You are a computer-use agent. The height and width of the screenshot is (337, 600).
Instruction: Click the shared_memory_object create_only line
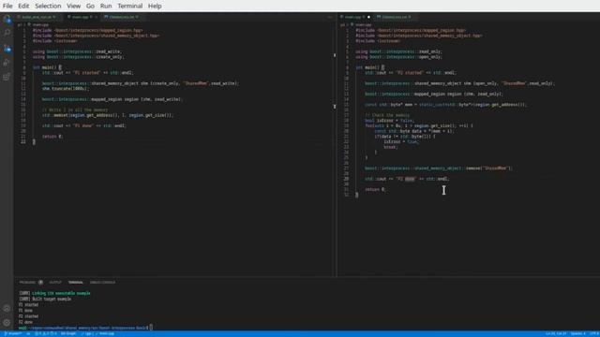point(140,83)
